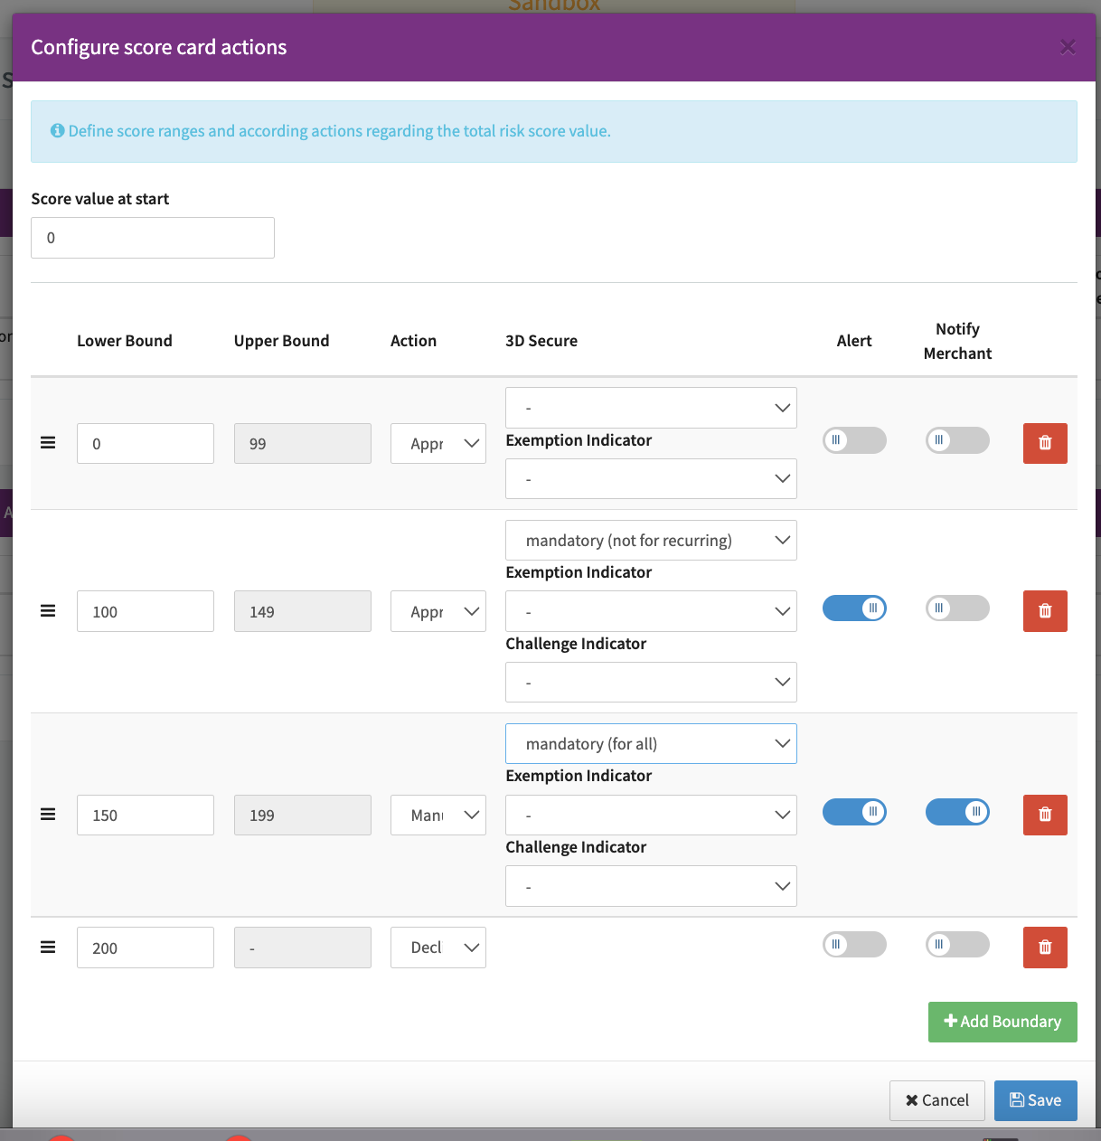The width and height of the screenshot is (1101, 1141).
Task: Click the reorder handle beside lower bound 200
Action: click(48, 948)
